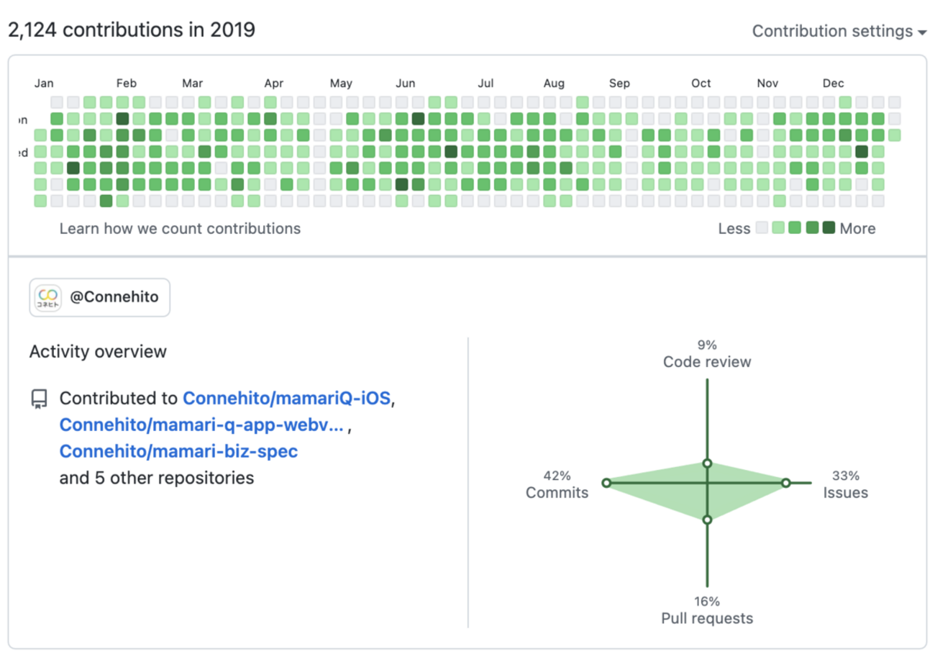Viewport: 935px width, 657px height.
Task: Click the 16% Pull requests label
Action: tap(707, 610)
